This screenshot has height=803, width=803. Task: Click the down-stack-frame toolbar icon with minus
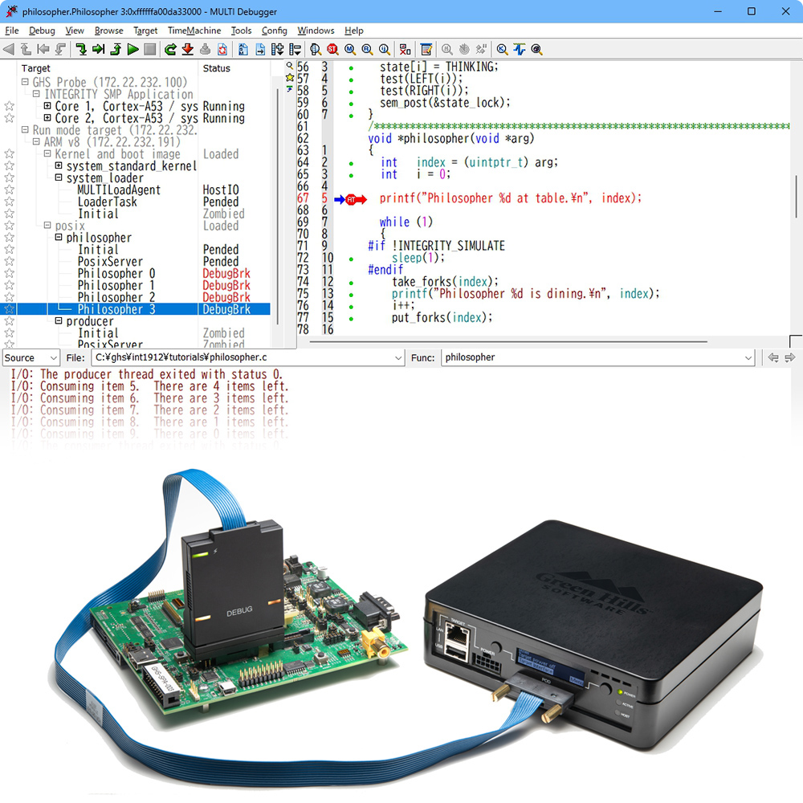tap(295, 49)
